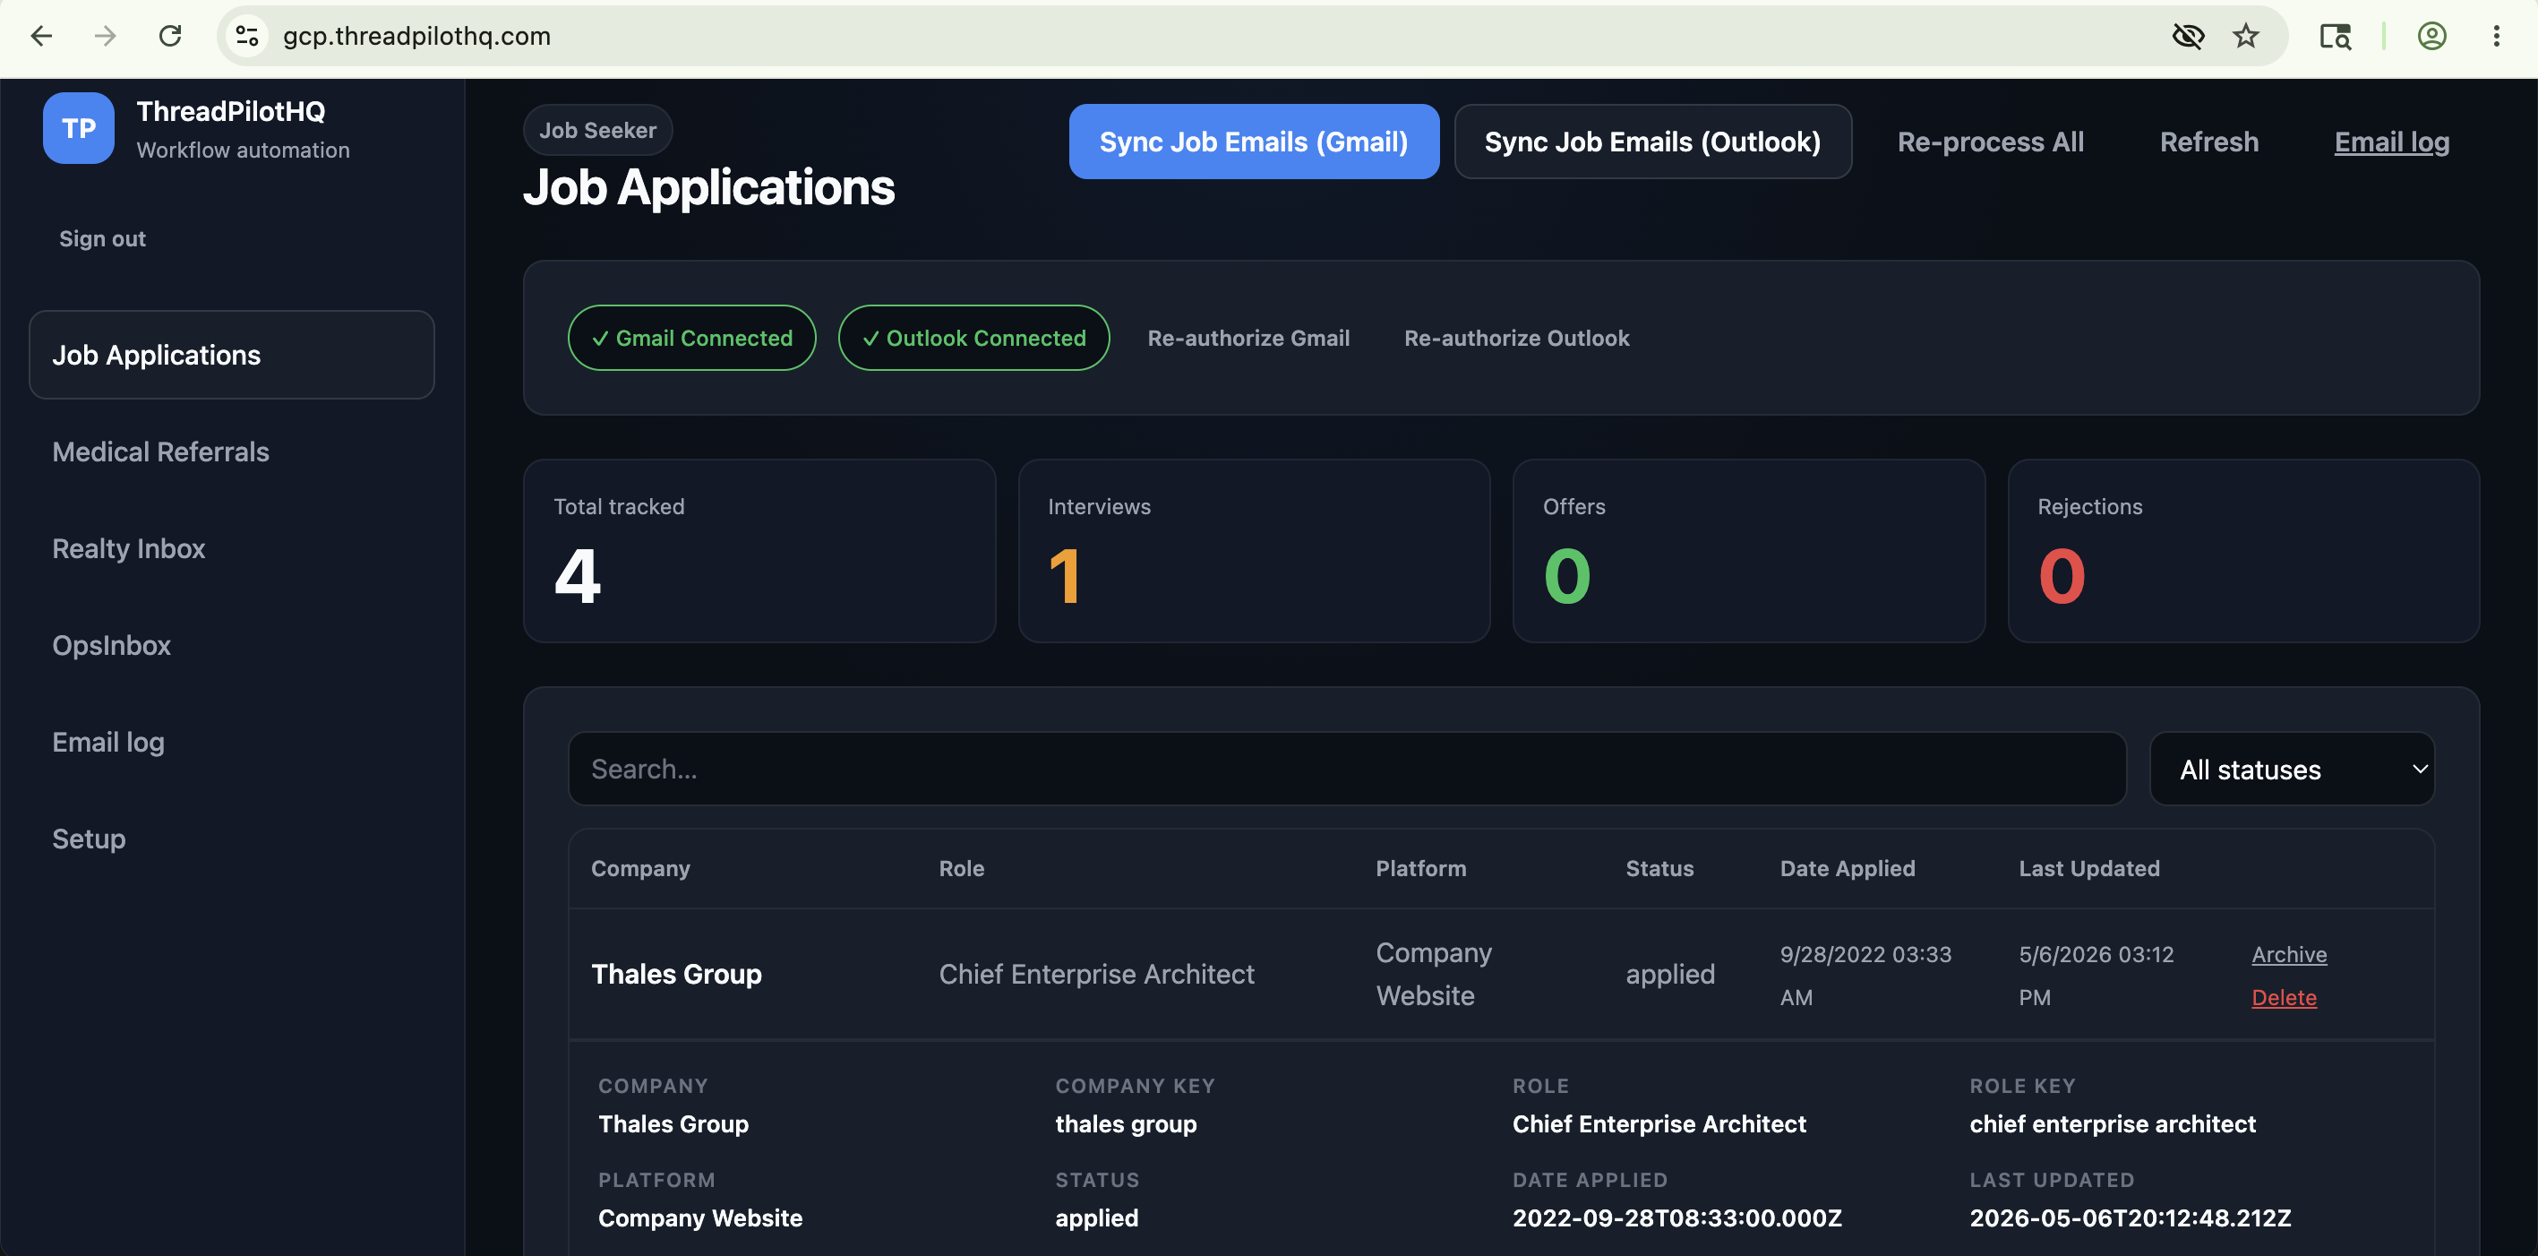Click the Rejections stat card
This screenshot has width=2538, height=1256.
(x=2243, y=551)
